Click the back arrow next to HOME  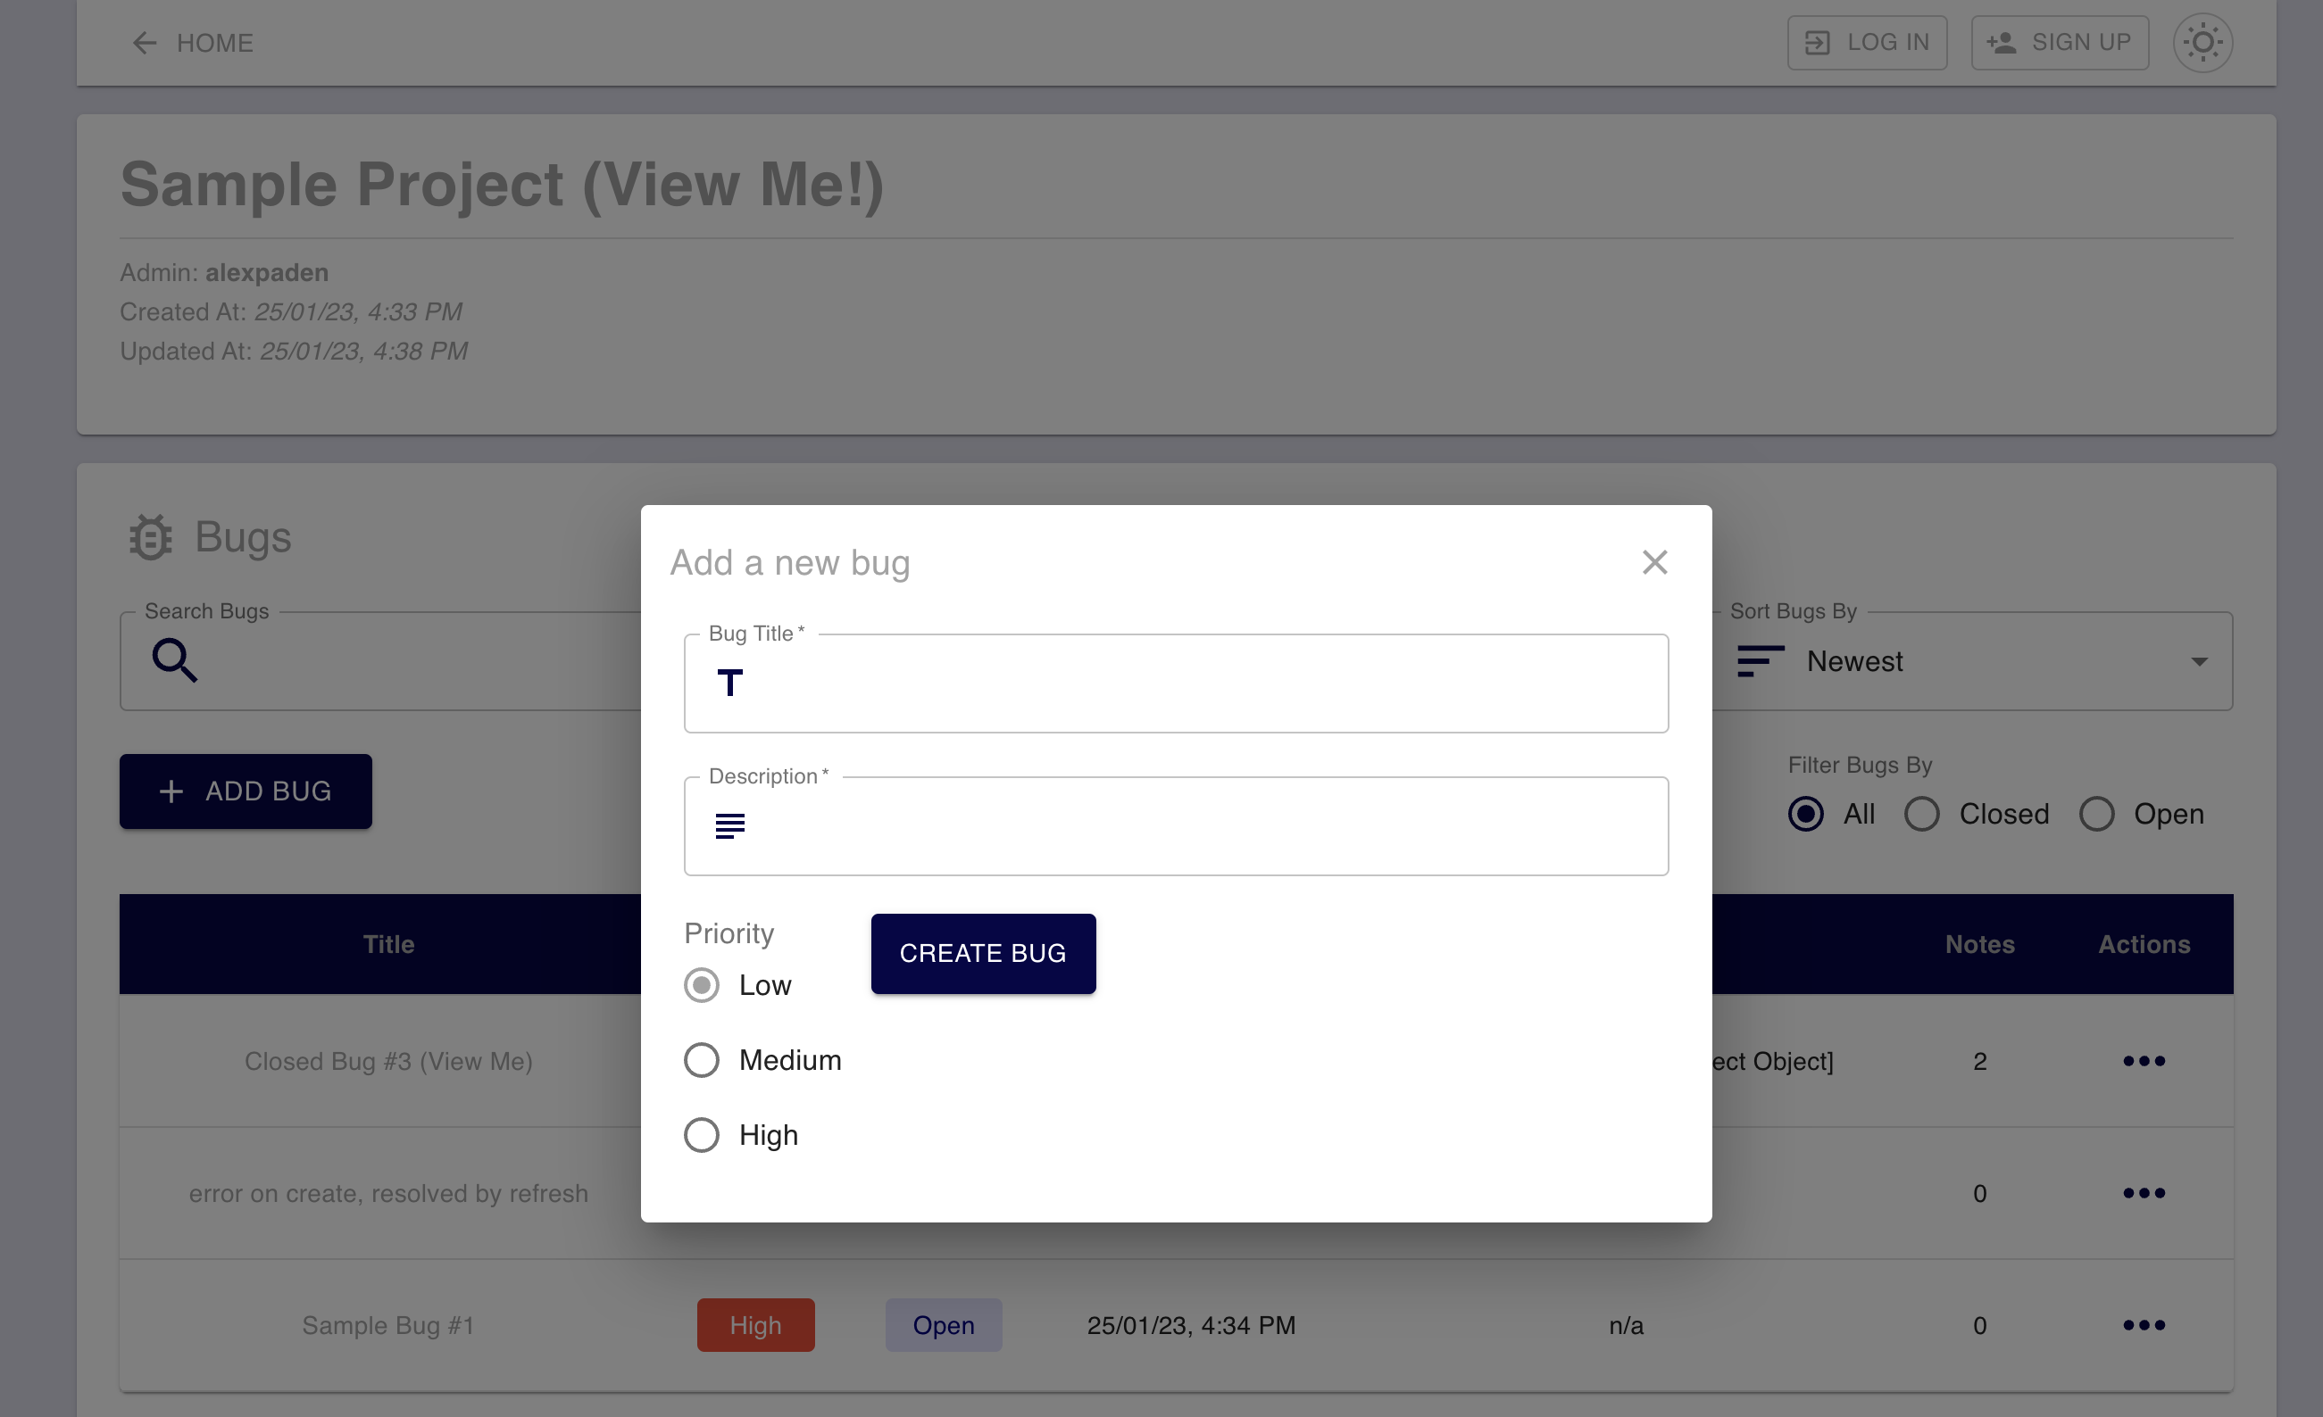[144, 43]
